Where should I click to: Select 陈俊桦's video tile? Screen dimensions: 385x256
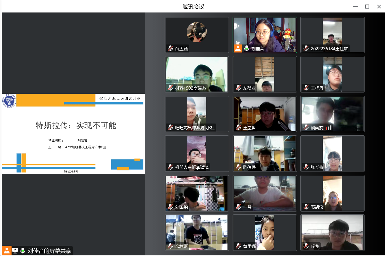click(x=265, y=153)
